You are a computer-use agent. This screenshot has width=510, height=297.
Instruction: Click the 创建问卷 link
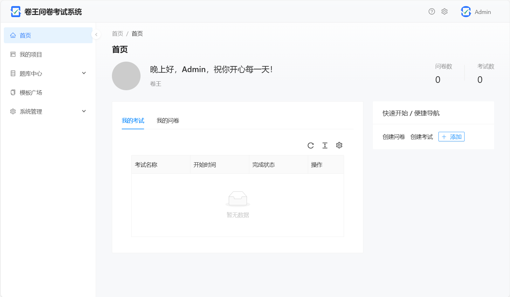(394, 137)
